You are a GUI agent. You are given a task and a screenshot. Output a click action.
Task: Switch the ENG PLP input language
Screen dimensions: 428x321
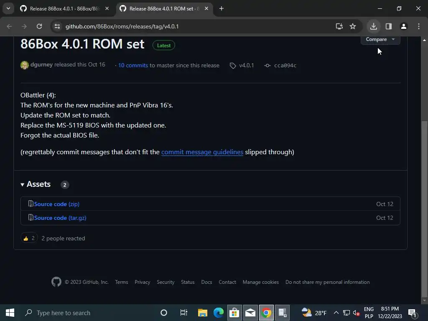pos(369,313)
